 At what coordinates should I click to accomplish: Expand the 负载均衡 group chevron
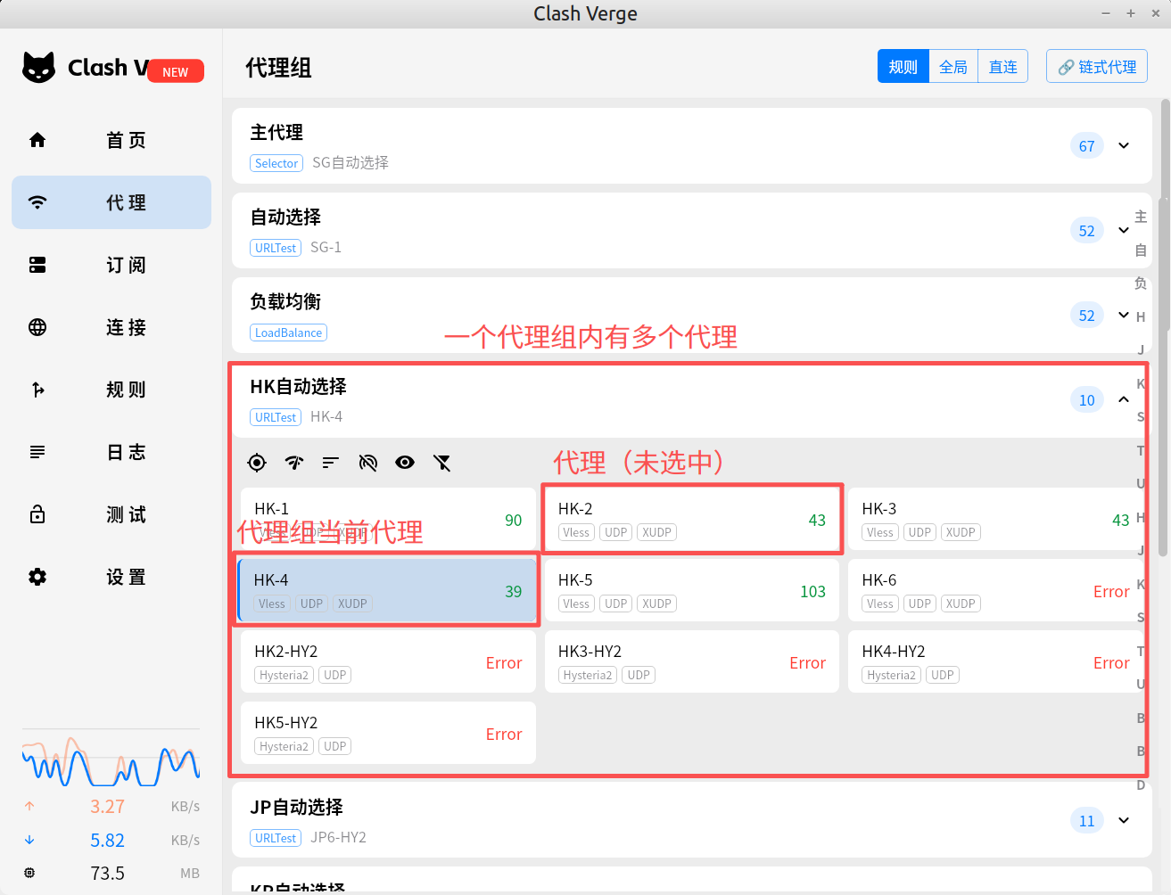[1124, 315]
